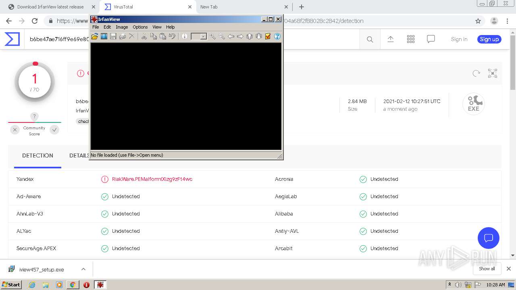The width and height of the screenshot is (516, 290).
Task: Click the Zoom out magnifier
Action: click(222, 36)
